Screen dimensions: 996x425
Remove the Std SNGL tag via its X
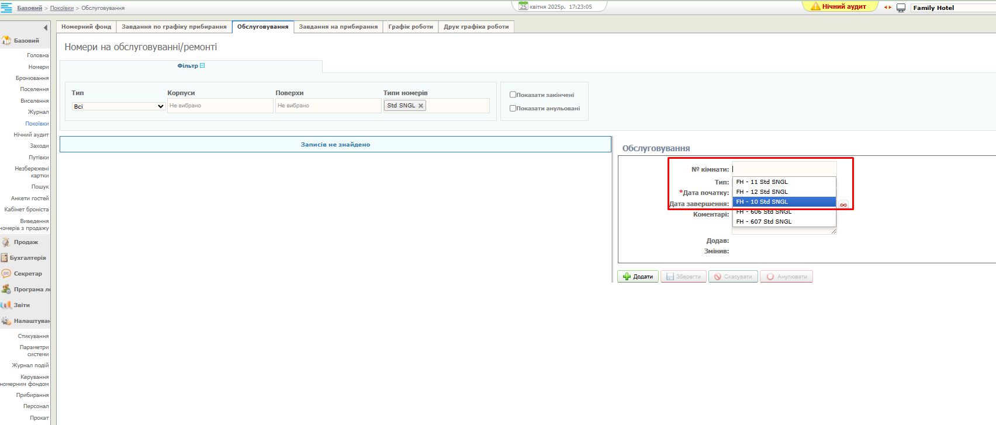click(x=421, y=106)
